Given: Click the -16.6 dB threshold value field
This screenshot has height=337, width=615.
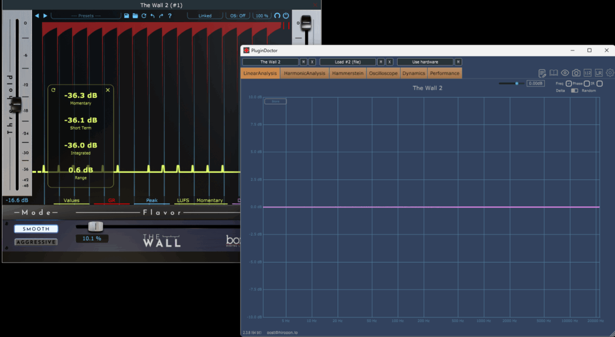Looking at the screenshot, I should (x=17, y=200).
